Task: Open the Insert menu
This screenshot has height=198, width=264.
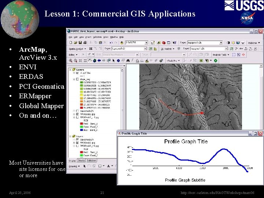Action: [88, 37]
